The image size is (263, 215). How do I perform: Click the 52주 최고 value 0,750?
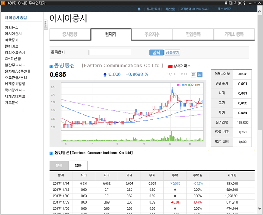242,132
